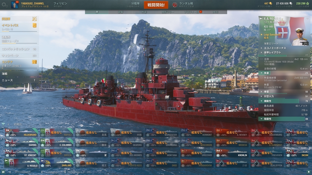
Task: Click the random battle type icon
Action: [x=175, y=5]
